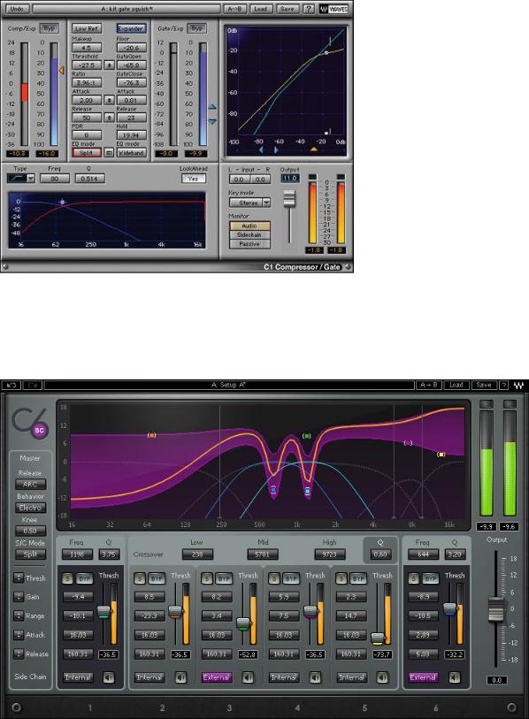This screenshot has height=719, width=529.
Task: Toggle the Low Ref button in C1
Action: [87, 28]
